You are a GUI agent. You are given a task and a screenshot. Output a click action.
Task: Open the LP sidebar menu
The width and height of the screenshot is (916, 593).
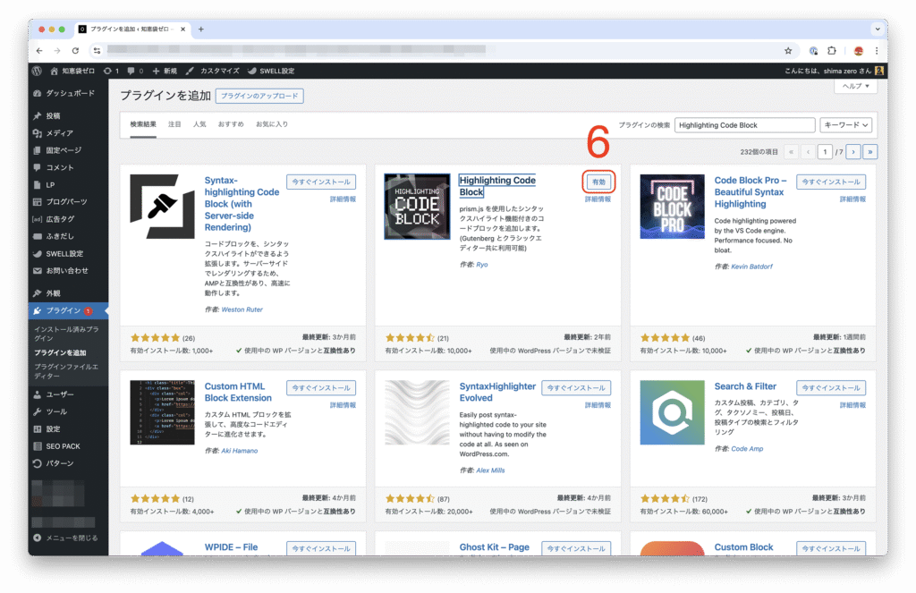coord(68,184)
